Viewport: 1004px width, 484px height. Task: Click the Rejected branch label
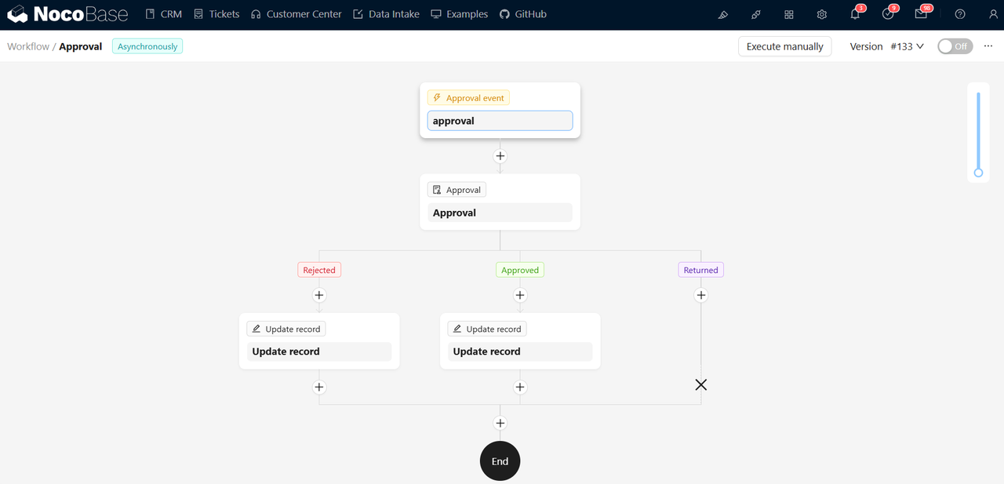pyautogui.click(x=319, y=270)
